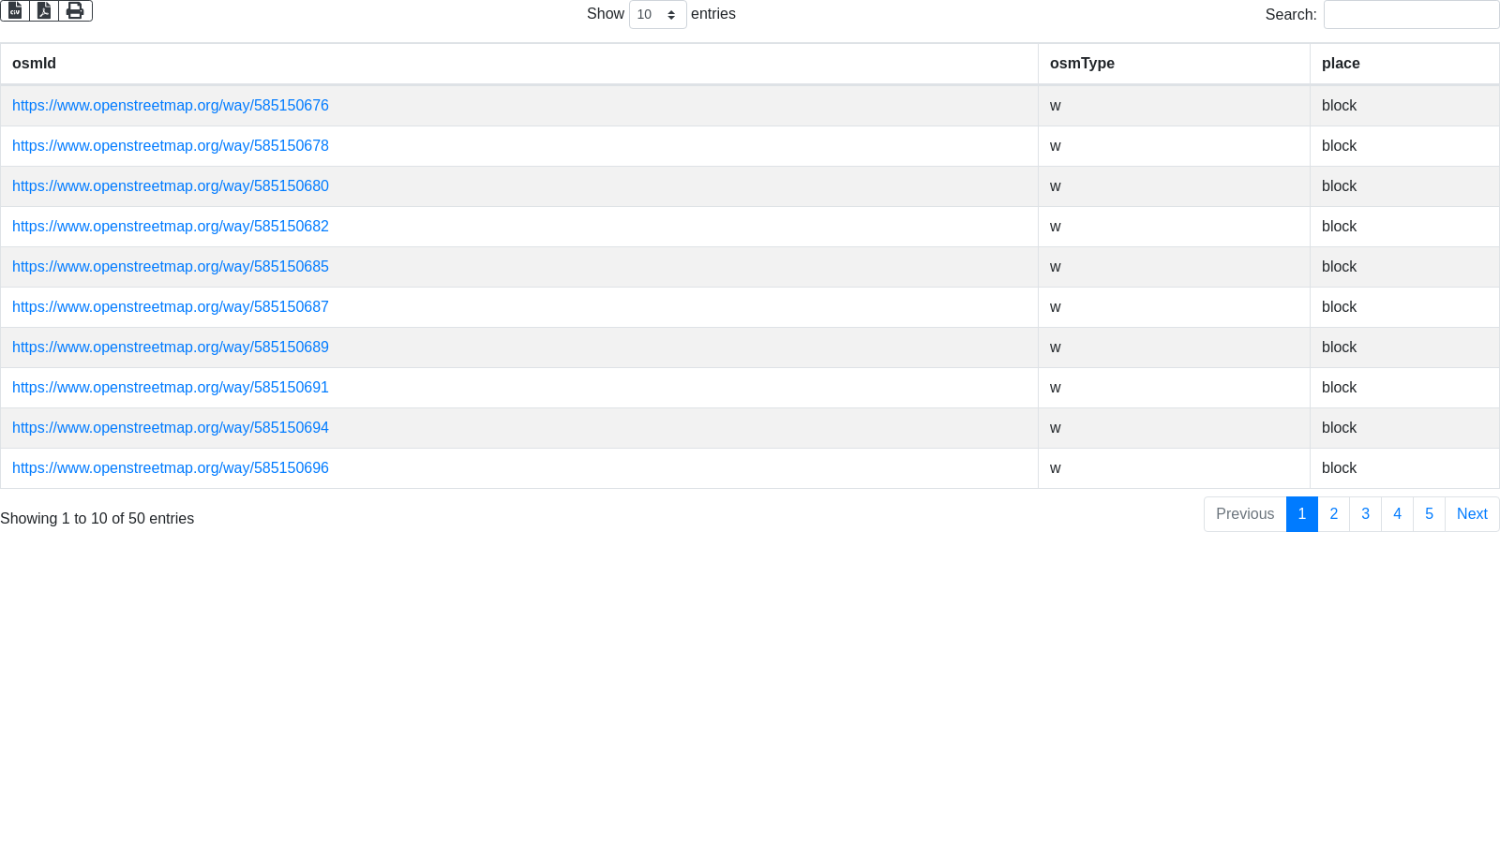1500x843 pixels.
Task: Click Next pagination button
Action: coord(1472,514)
